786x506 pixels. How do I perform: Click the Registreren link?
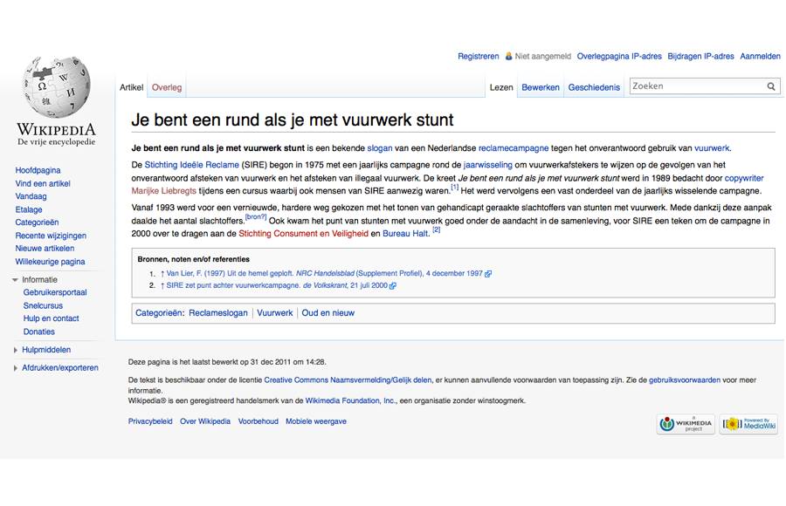tap(479, 56)
